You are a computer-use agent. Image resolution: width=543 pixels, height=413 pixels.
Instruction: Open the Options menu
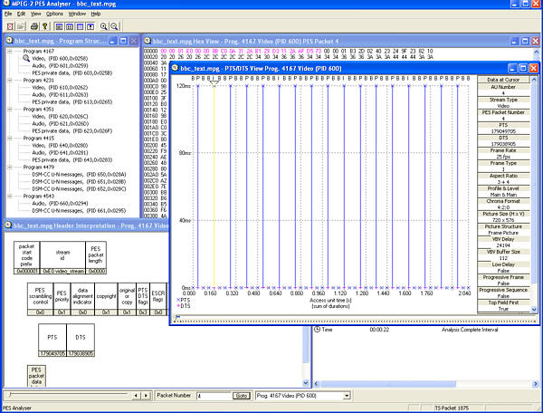tap(54, 14)
